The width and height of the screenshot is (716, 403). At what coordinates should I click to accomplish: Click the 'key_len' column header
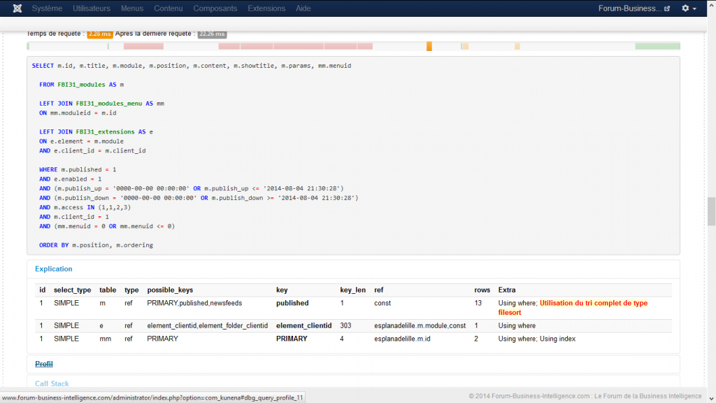click(352, 290)
